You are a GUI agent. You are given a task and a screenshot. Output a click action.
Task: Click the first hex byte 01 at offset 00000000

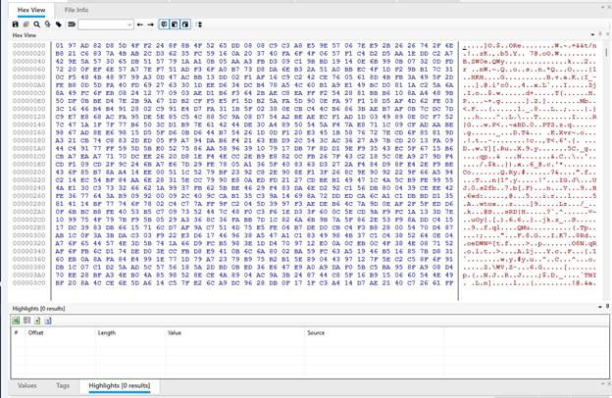click(x=59, y=46)
